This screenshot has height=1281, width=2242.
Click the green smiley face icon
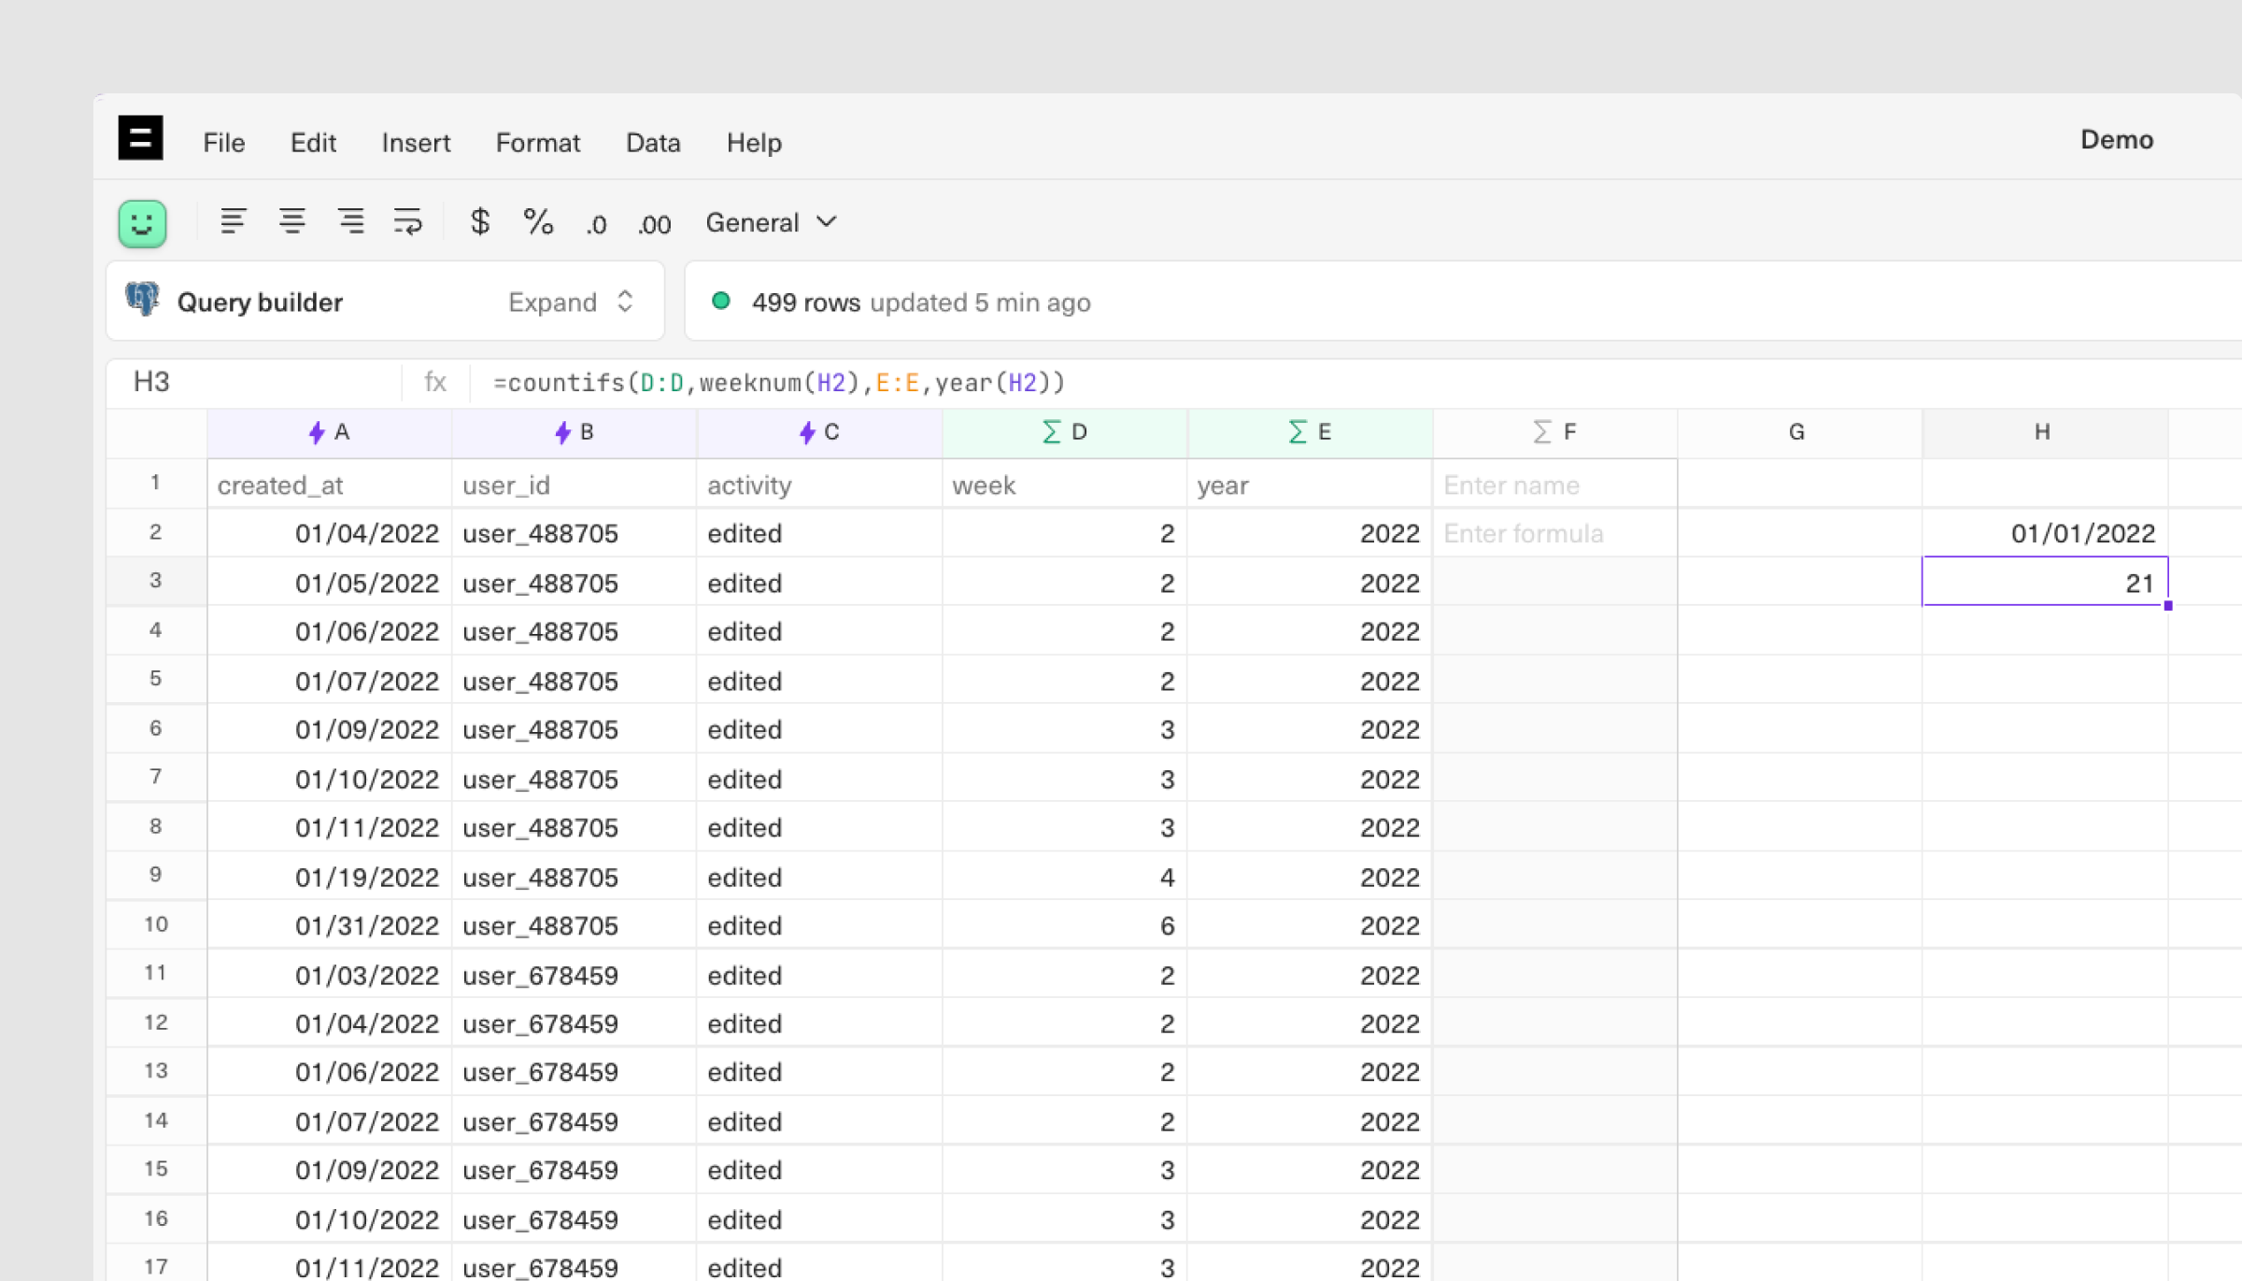142,223
